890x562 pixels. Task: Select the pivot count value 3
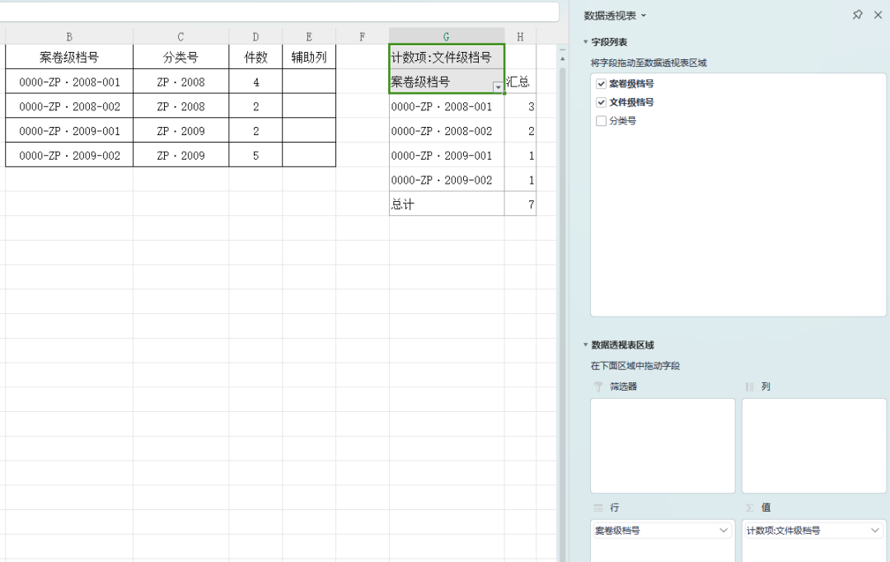(520, 106)
